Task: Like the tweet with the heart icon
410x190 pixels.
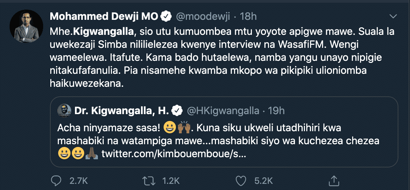Action: (241, 180)
